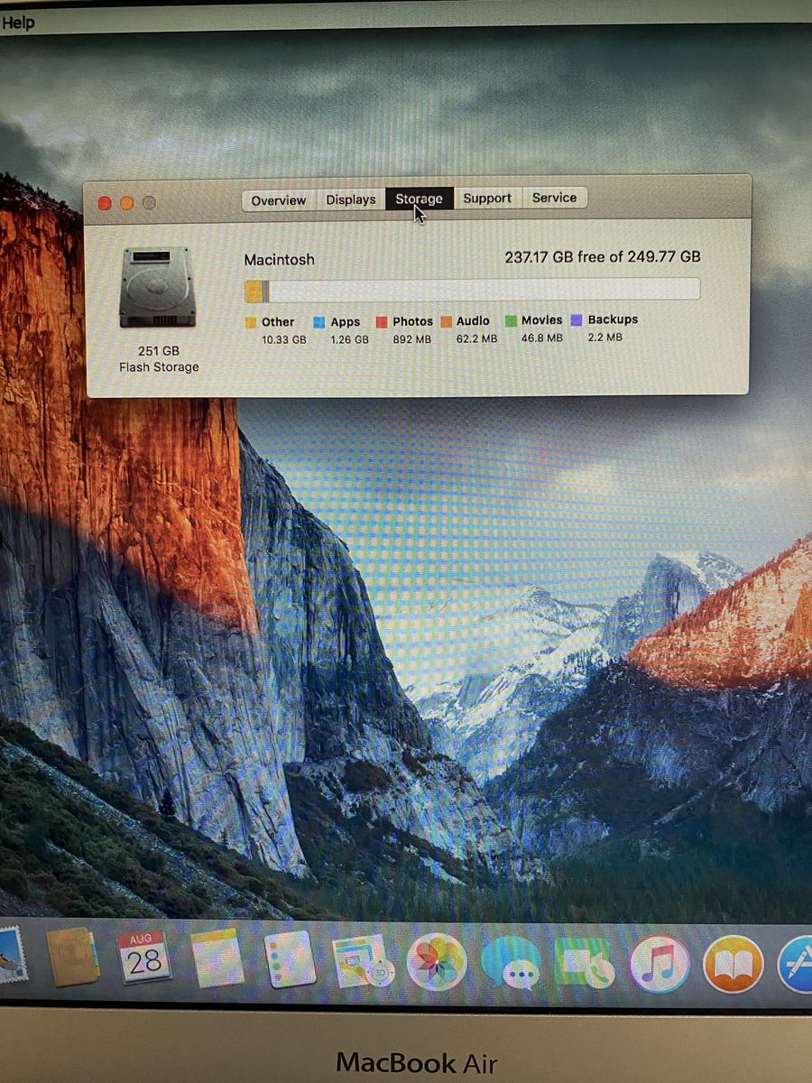Click the yellow Other color swatch
Image resolution: width=812 pixels, height=1083 pixels.
(x=251, y=322)
